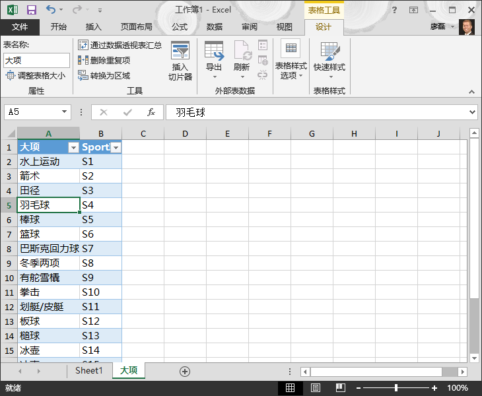Click Resize Table (调整表格大小) button
The width and height of the screenshot is (482, 396).
click(36, 75)
